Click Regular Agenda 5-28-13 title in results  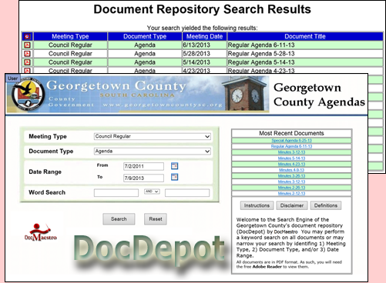coord(261,54)
